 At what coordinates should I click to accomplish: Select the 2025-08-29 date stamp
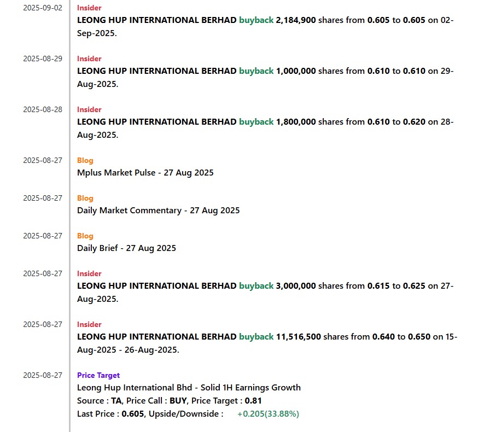pos(43,59)
